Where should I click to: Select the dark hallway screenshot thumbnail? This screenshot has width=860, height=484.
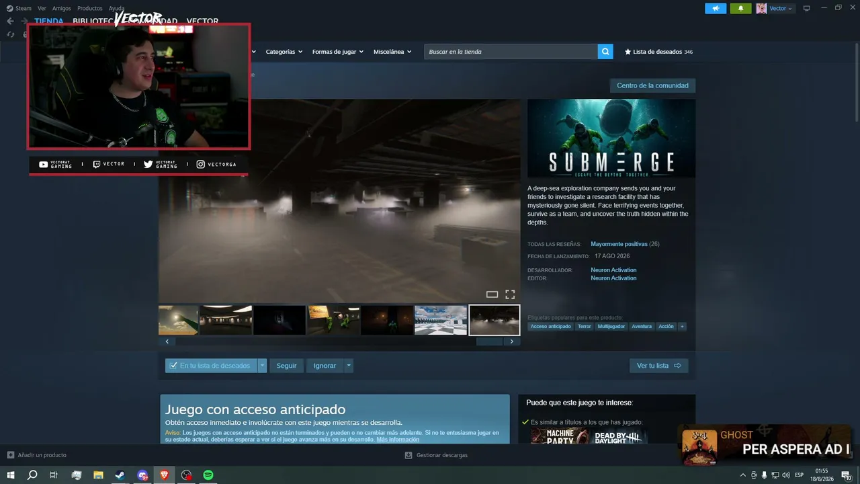click(x=279, y=320)
